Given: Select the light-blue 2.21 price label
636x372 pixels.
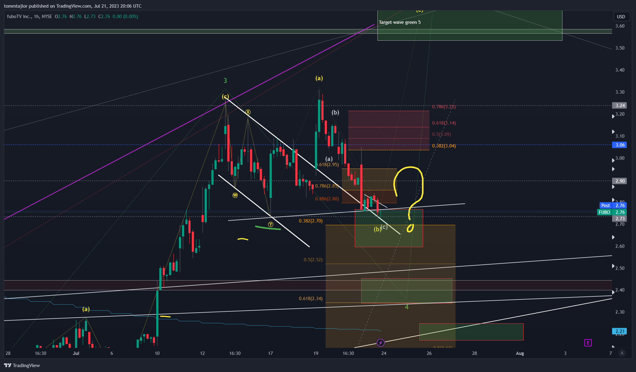Looking at the screenshot, I should pyautogui.click(x=619, y=331).
